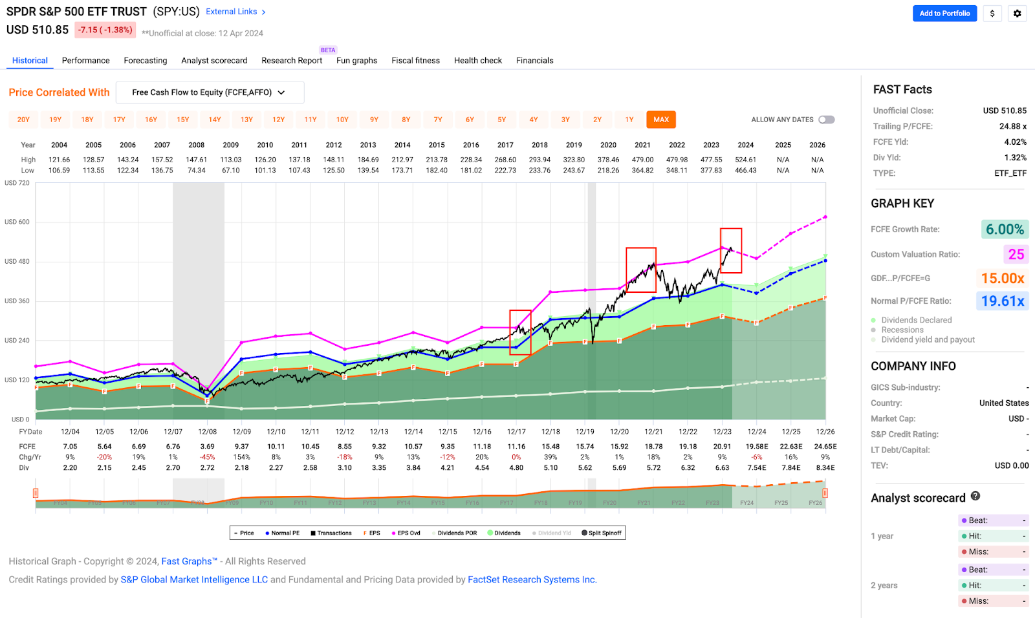Image resolution: width=1035 pixels, height=618 pixels.
Task: Click the 2008 Chg/Yr value -45%
Action: pyautogui.click(x=207, y=457)
